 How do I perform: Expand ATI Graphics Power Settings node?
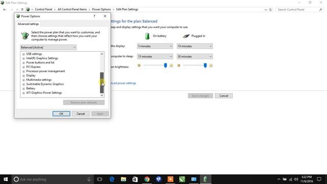click(24, 93)
